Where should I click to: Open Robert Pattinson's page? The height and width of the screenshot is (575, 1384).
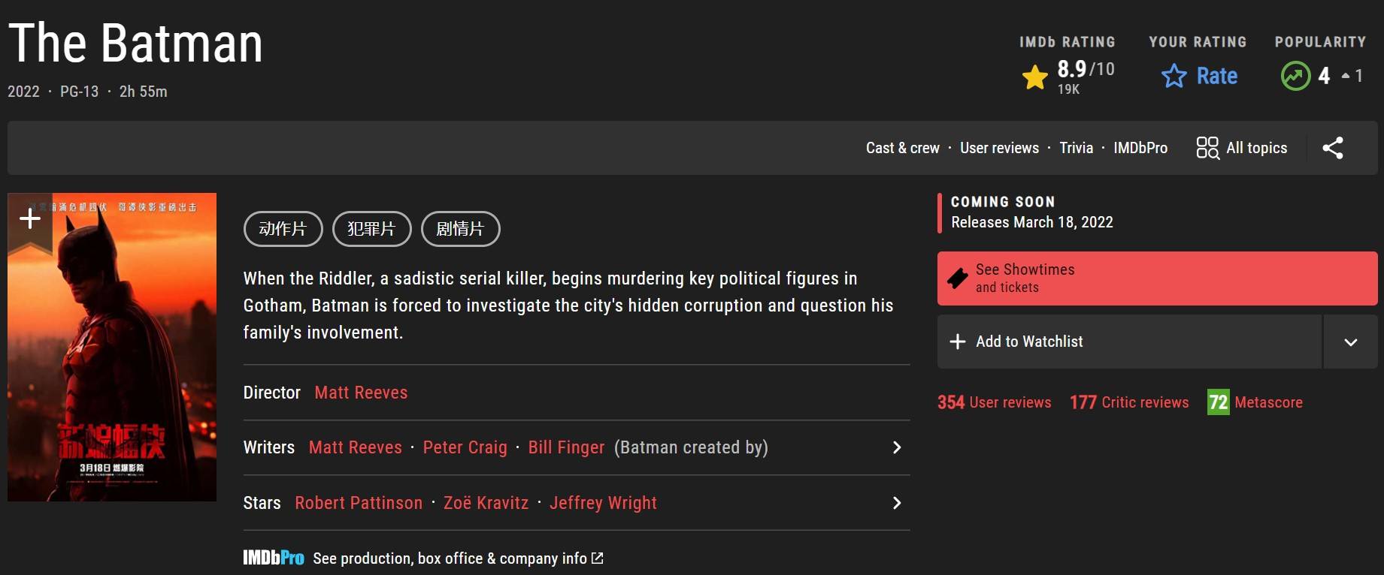[359, 503]
